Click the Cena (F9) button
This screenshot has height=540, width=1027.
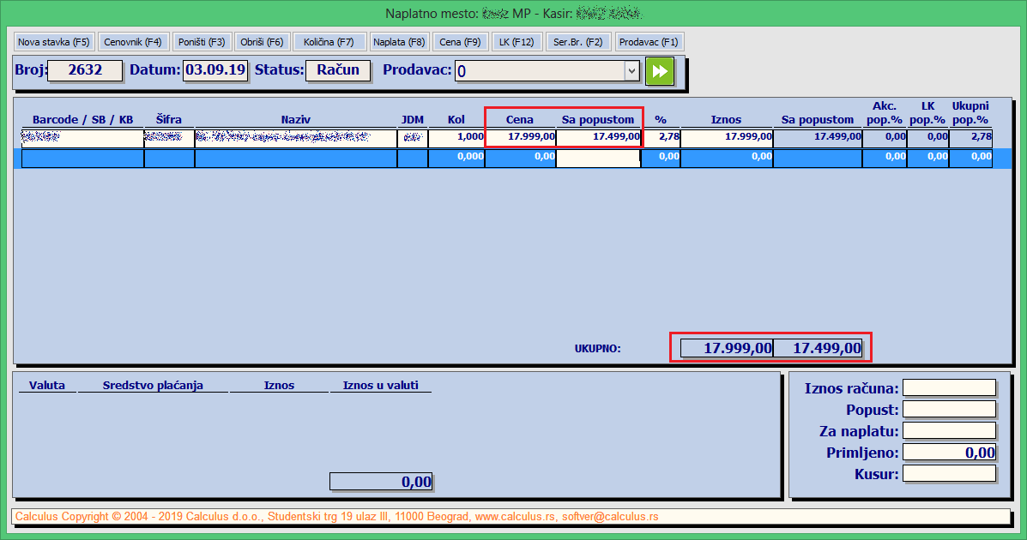(x=461, y=42)
